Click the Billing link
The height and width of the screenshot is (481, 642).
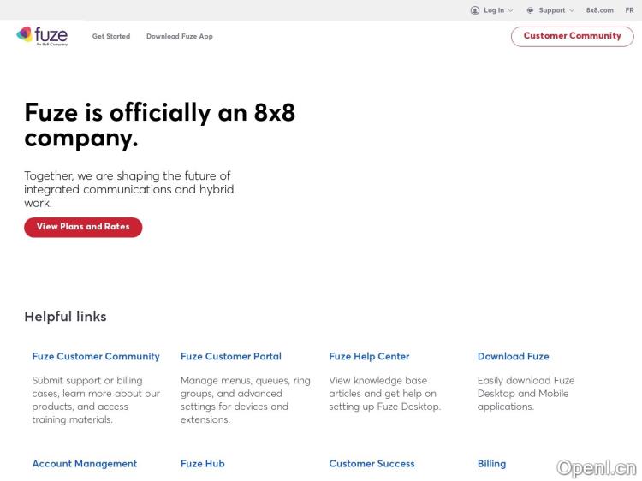(491, 463)
